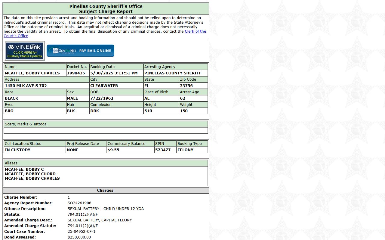Click the IN CUSTODY status cell

(35, 150)
